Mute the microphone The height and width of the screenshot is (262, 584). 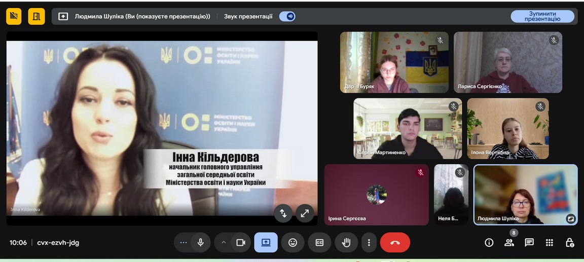pyautogui.click(x=201, y=243)
